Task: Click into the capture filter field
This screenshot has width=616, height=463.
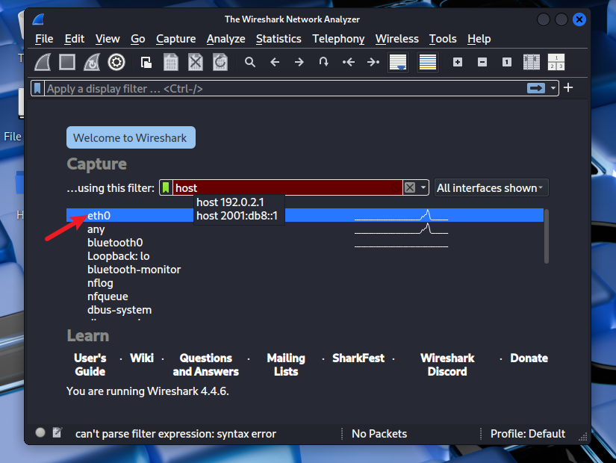Action: click(x=287, y=188)
